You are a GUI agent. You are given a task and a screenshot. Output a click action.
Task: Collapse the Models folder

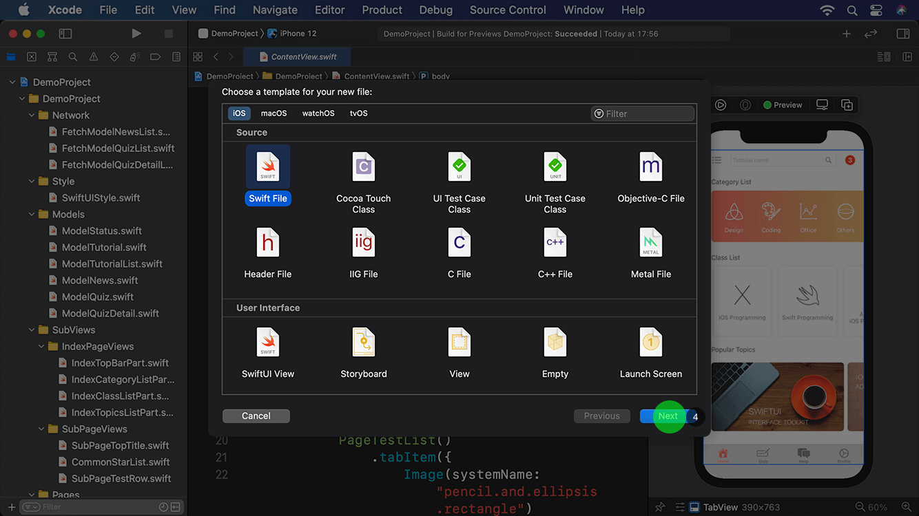click(x=32, y=214)
